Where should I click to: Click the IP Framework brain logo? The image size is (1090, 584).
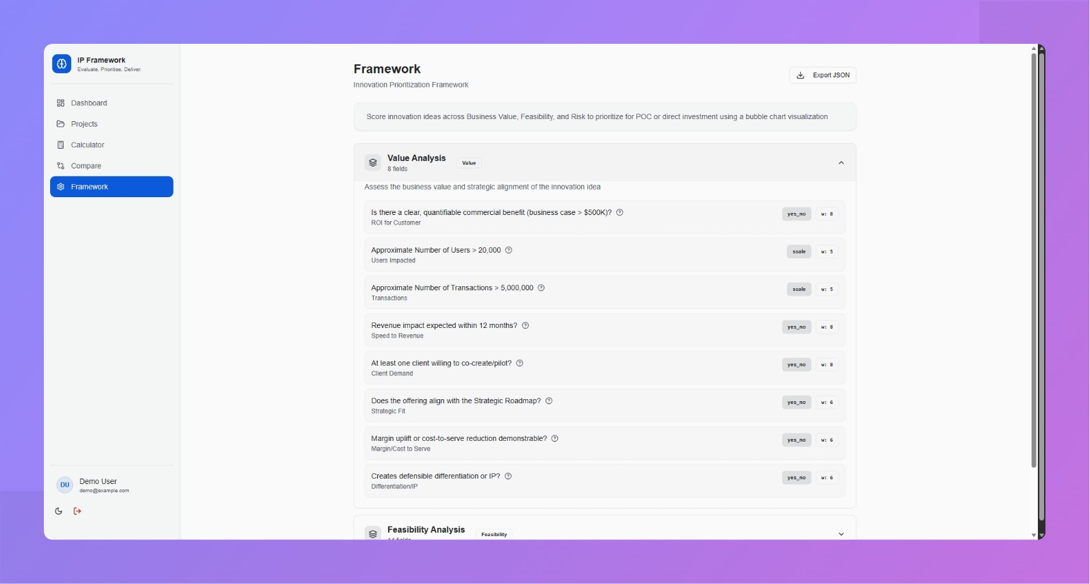pos(62,64)
